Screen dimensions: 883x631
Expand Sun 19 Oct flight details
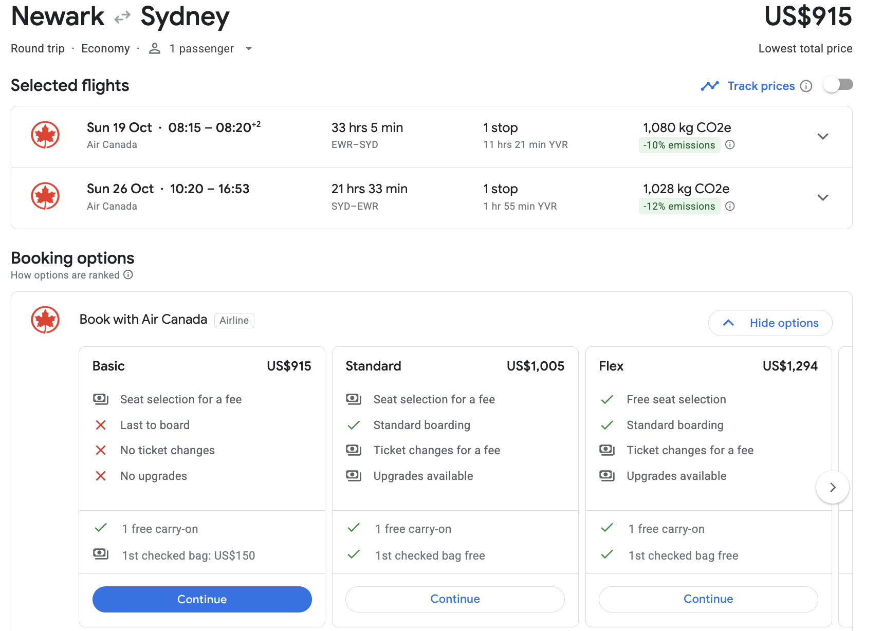tap(823, 136)
